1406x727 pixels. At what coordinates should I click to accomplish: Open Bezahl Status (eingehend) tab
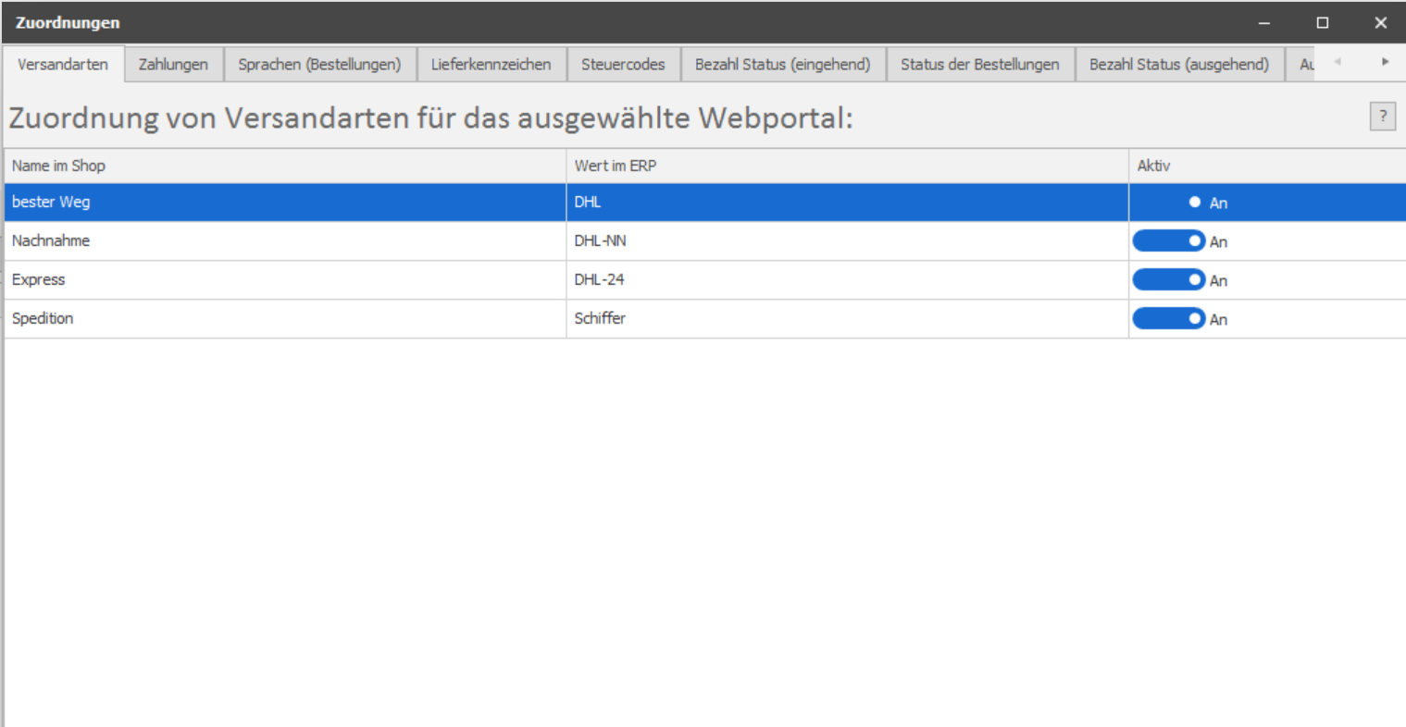782,65
